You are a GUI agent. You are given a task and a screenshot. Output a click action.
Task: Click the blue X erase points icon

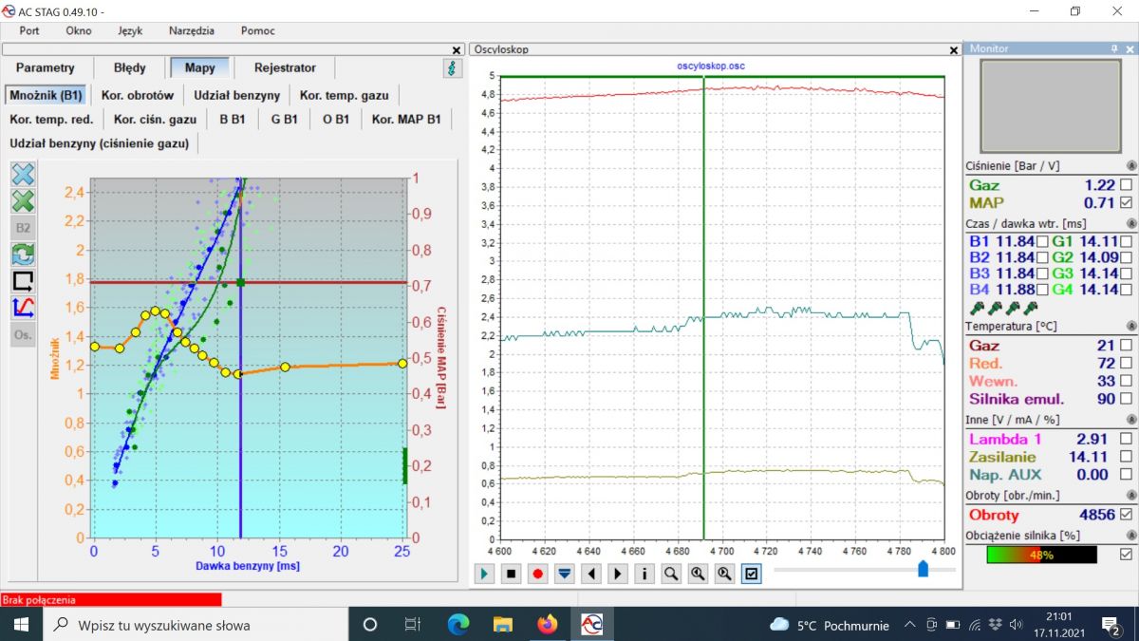(23, 174)
